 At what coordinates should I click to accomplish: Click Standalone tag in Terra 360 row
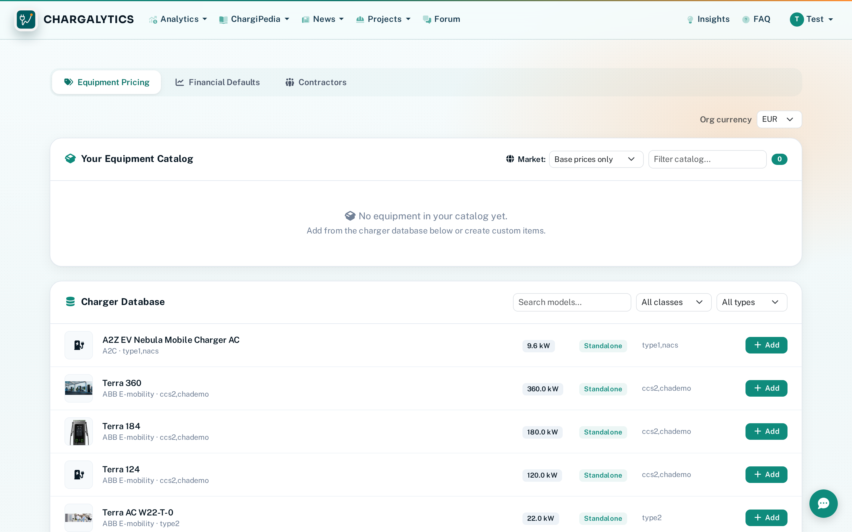(x=603, y=389)
